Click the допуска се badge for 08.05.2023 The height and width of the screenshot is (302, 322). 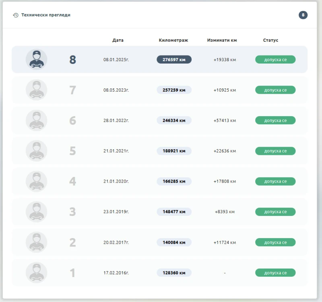[275, 90]
